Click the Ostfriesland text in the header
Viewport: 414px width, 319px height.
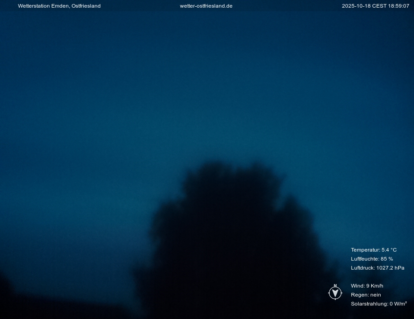[x=86, y=6]
